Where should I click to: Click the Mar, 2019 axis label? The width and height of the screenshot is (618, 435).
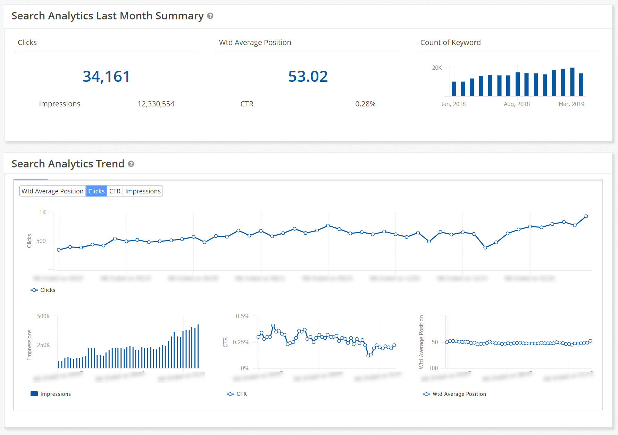click(571, 104)
